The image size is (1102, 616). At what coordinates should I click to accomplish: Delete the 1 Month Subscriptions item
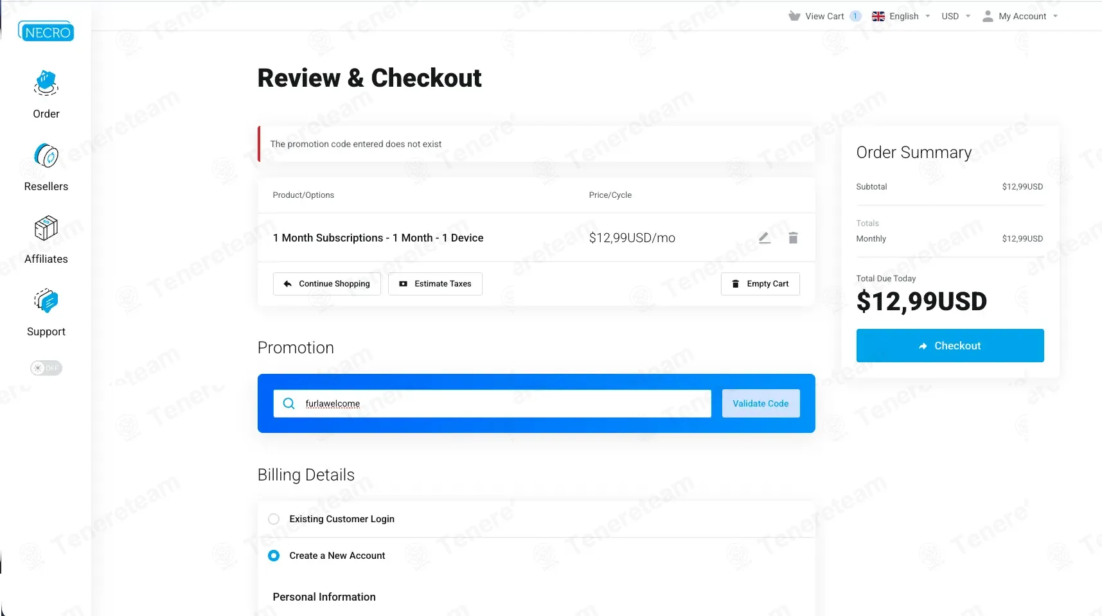click(x=793, y=238)
